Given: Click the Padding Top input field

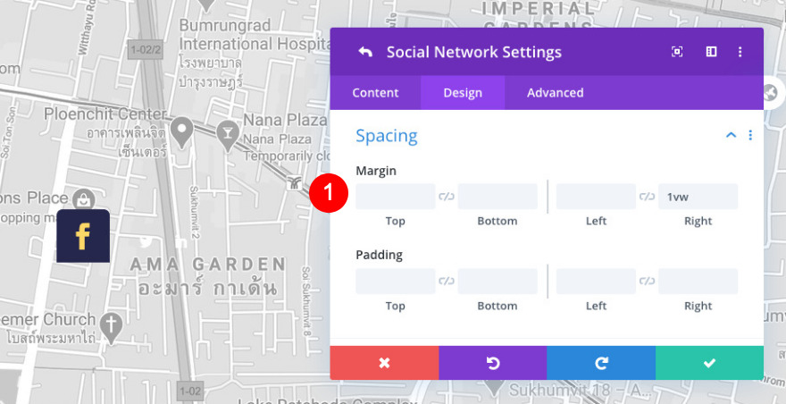Looking at the screenshot, I should 395,282.
